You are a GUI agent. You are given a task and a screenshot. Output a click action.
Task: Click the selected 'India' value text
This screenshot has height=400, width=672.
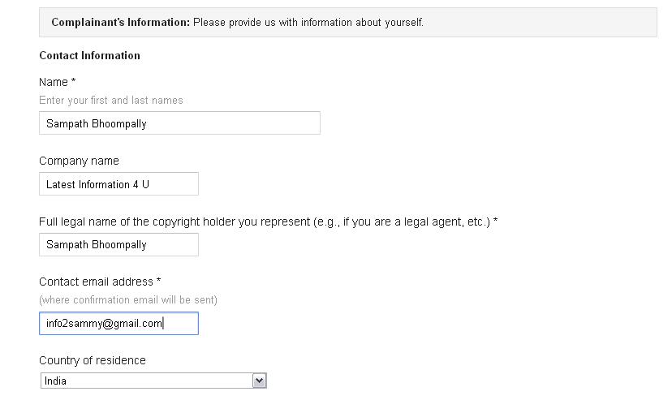[56, 381]
